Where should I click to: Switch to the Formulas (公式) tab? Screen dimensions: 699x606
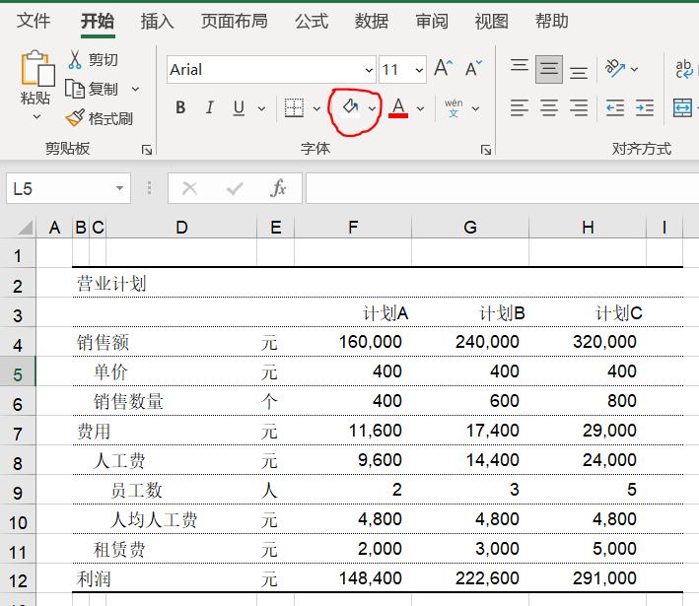312,21
